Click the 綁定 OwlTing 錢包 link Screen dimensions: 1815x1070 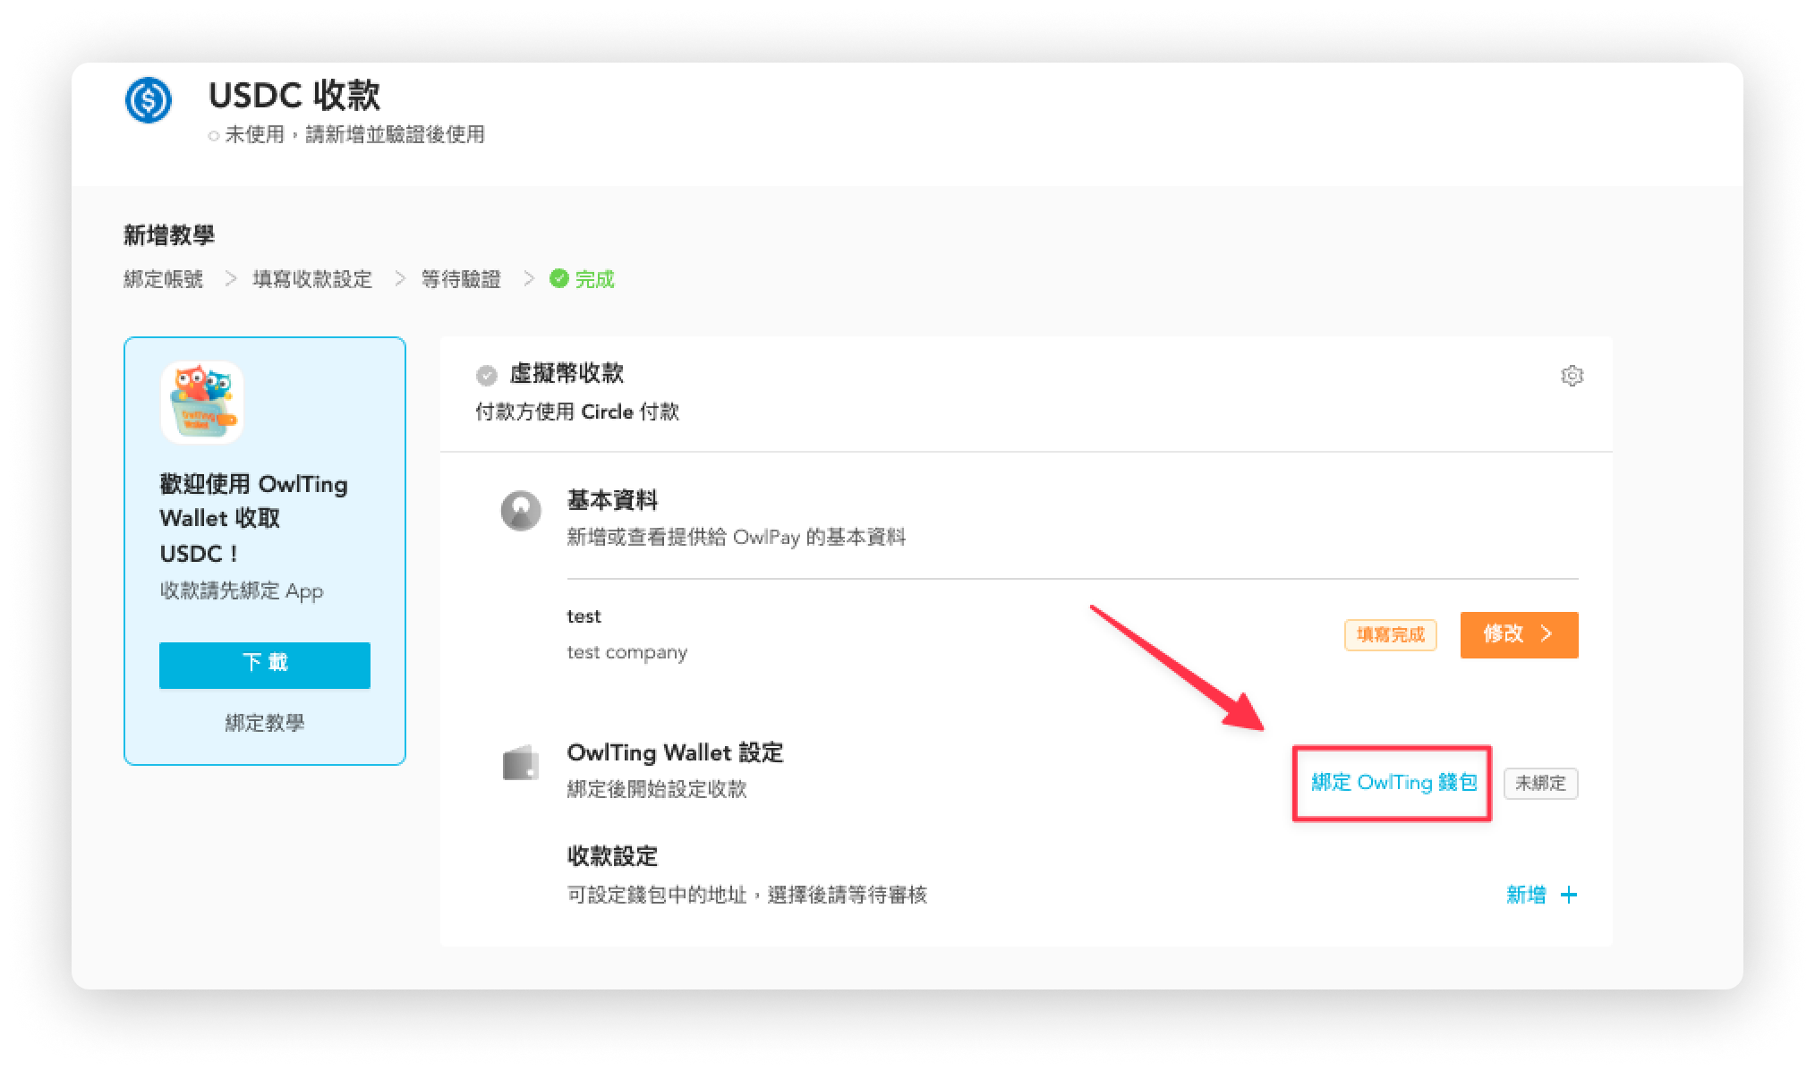click(x=1393, y=783)
